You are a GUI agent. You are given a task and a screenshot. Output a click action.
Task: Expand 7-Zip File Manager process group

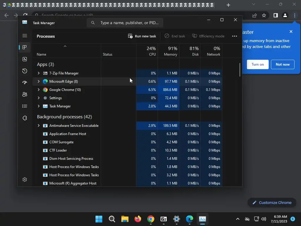[x=39, y=73]
